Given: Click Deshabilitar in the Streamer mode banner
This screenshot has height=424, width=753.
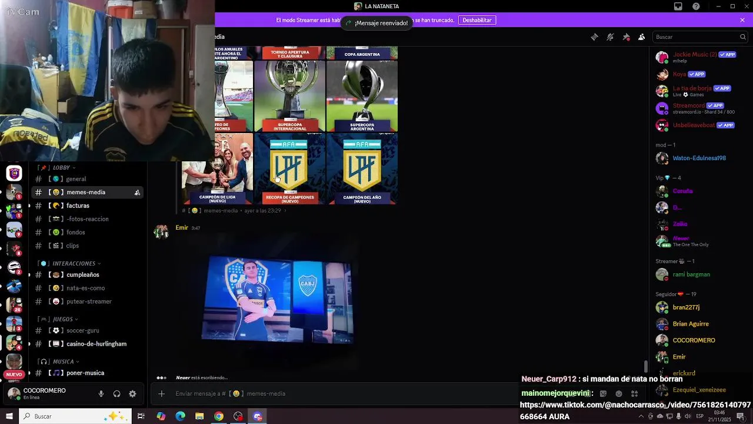Looking at the screenshot, I should (477, 20).
